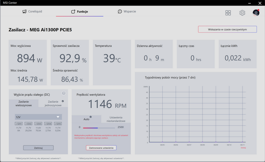Click the 0,022 kWh total value
This screenshot has width=265, height=162.
238,58
